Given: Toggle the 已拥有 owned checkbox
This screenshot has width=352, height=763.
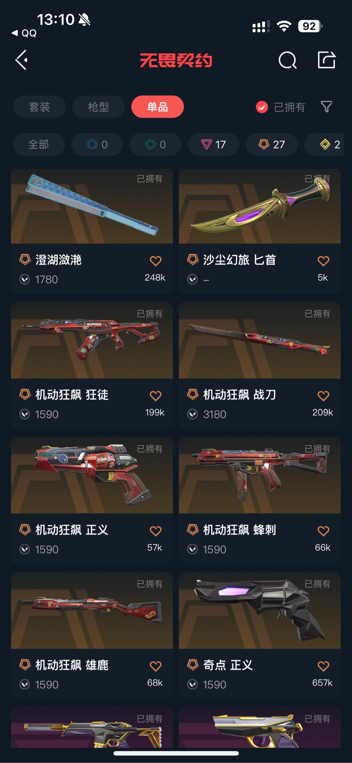Looking at the screenshot, I should [262, 107].
